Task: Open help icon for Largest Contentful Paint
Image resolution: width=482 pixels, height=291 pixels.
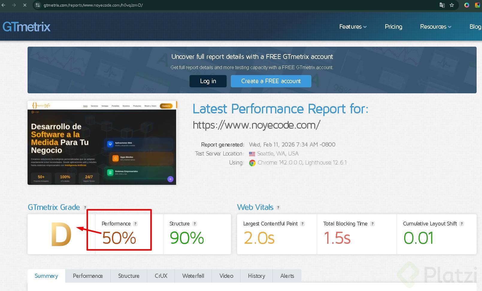Action: tap(302, 224)
